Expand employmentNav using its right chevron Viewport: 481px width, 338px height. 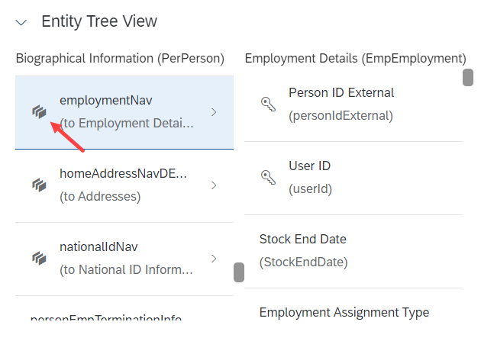214,112
